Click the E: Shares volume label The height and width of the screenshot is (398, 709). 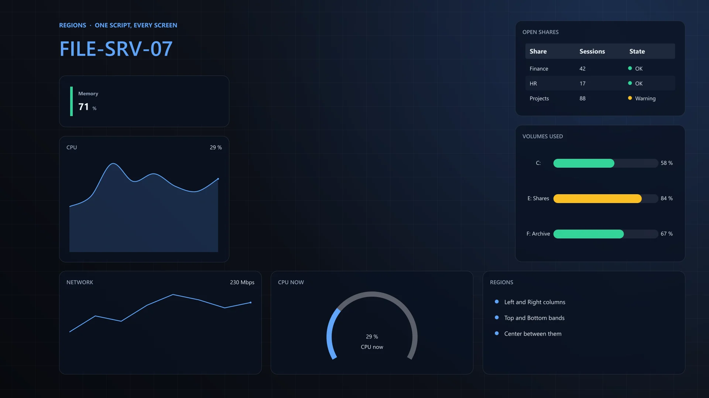tap(538, 198)
